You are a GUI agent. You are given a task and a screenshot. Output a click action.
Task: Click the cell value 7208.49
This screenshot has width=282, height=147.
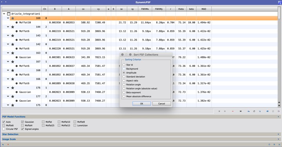[100, 23]
